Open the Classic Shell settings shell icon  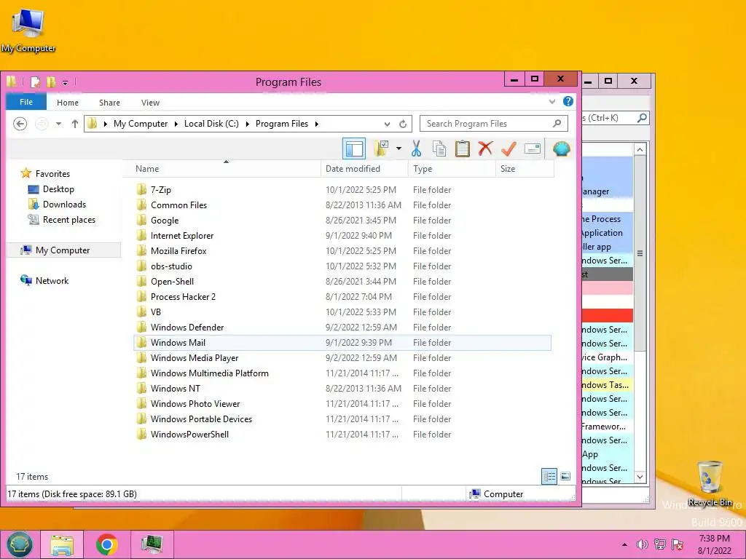coord(562,148)
